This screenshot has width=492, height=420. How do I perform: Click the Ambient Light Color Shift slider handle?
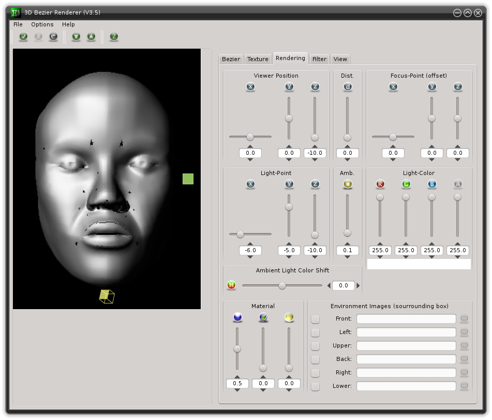282,285
